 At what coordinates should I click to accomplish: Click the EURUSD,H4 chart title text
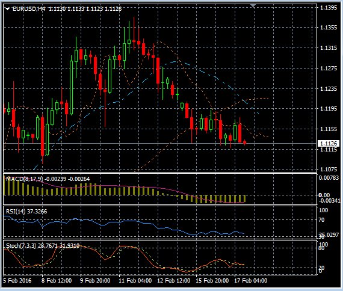(29, 9)
